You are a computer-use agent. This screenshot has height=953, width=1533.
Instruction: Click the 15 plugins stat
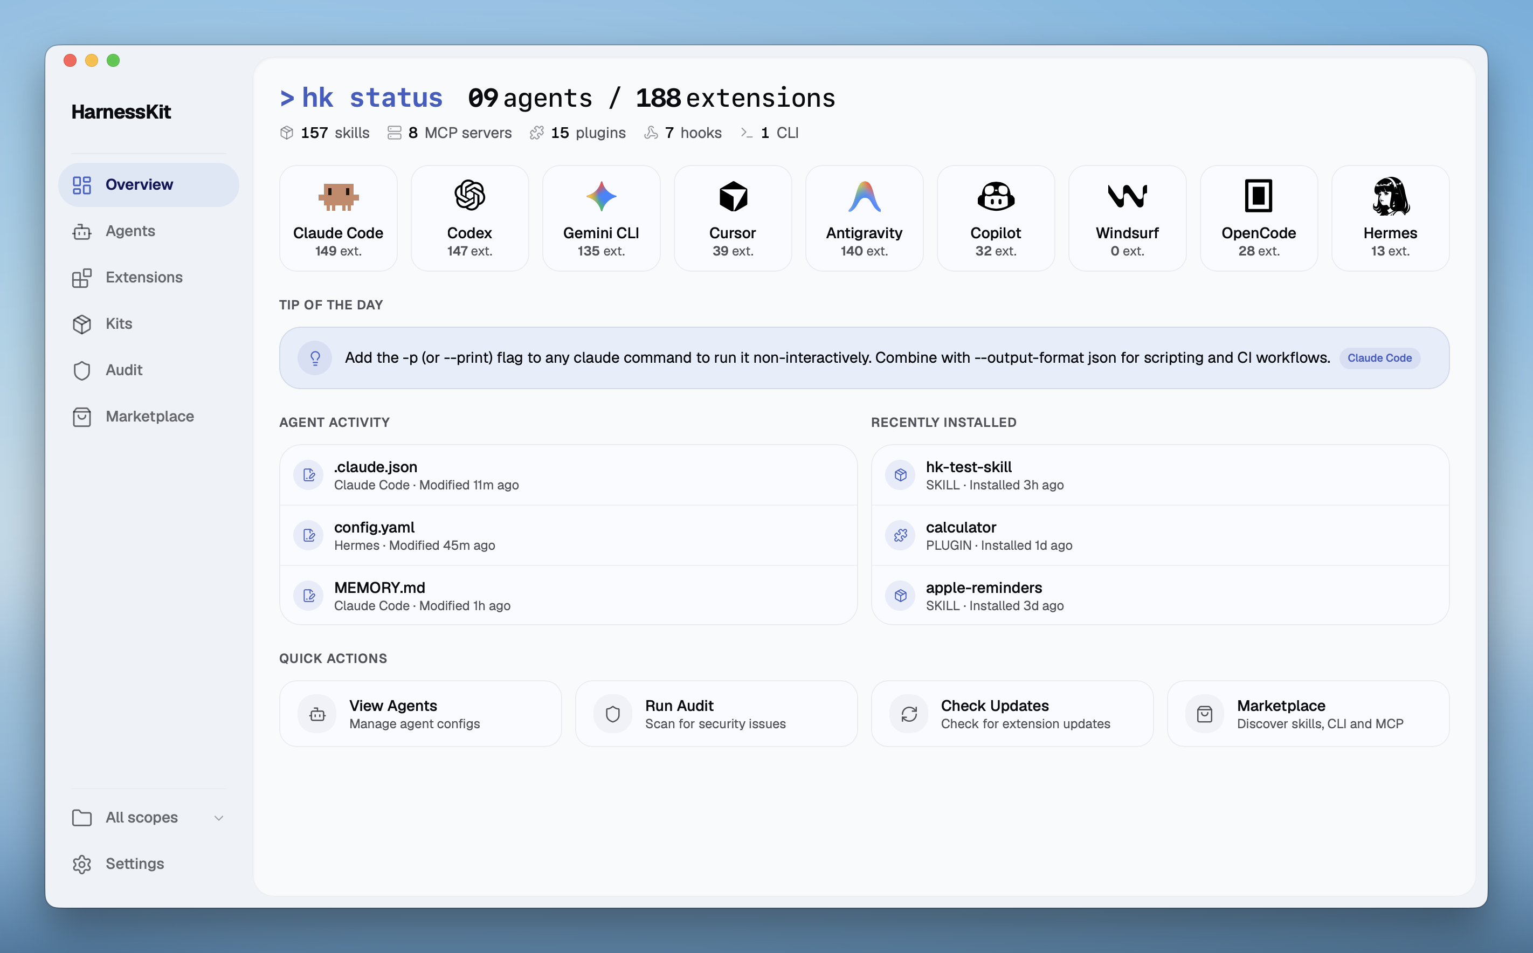click(x=578, y=133)
